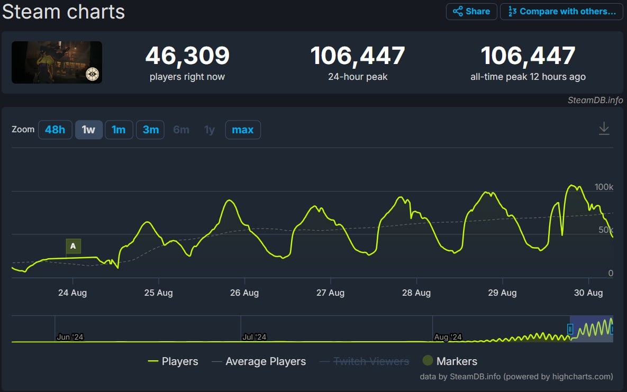Set zoom range to 3m
Screen dimensions: 627x392
point(150,130)
